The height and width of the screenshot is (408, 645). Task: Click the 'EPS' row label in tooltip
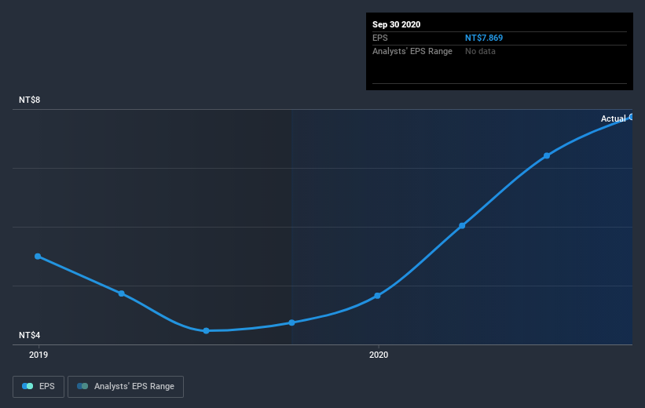tap(380, 38)
